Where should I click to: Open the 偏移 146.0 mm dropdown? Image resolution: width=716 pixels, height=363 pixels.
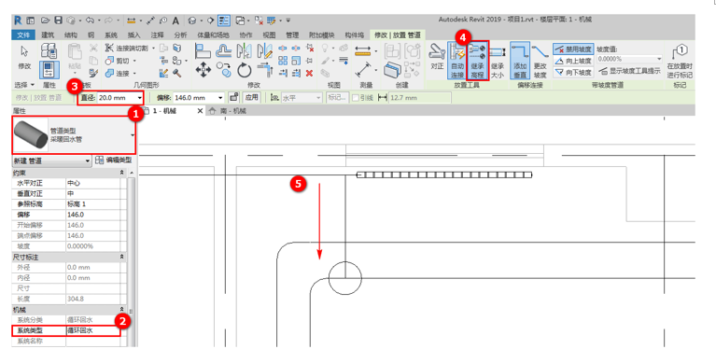[x=220, y=98]
